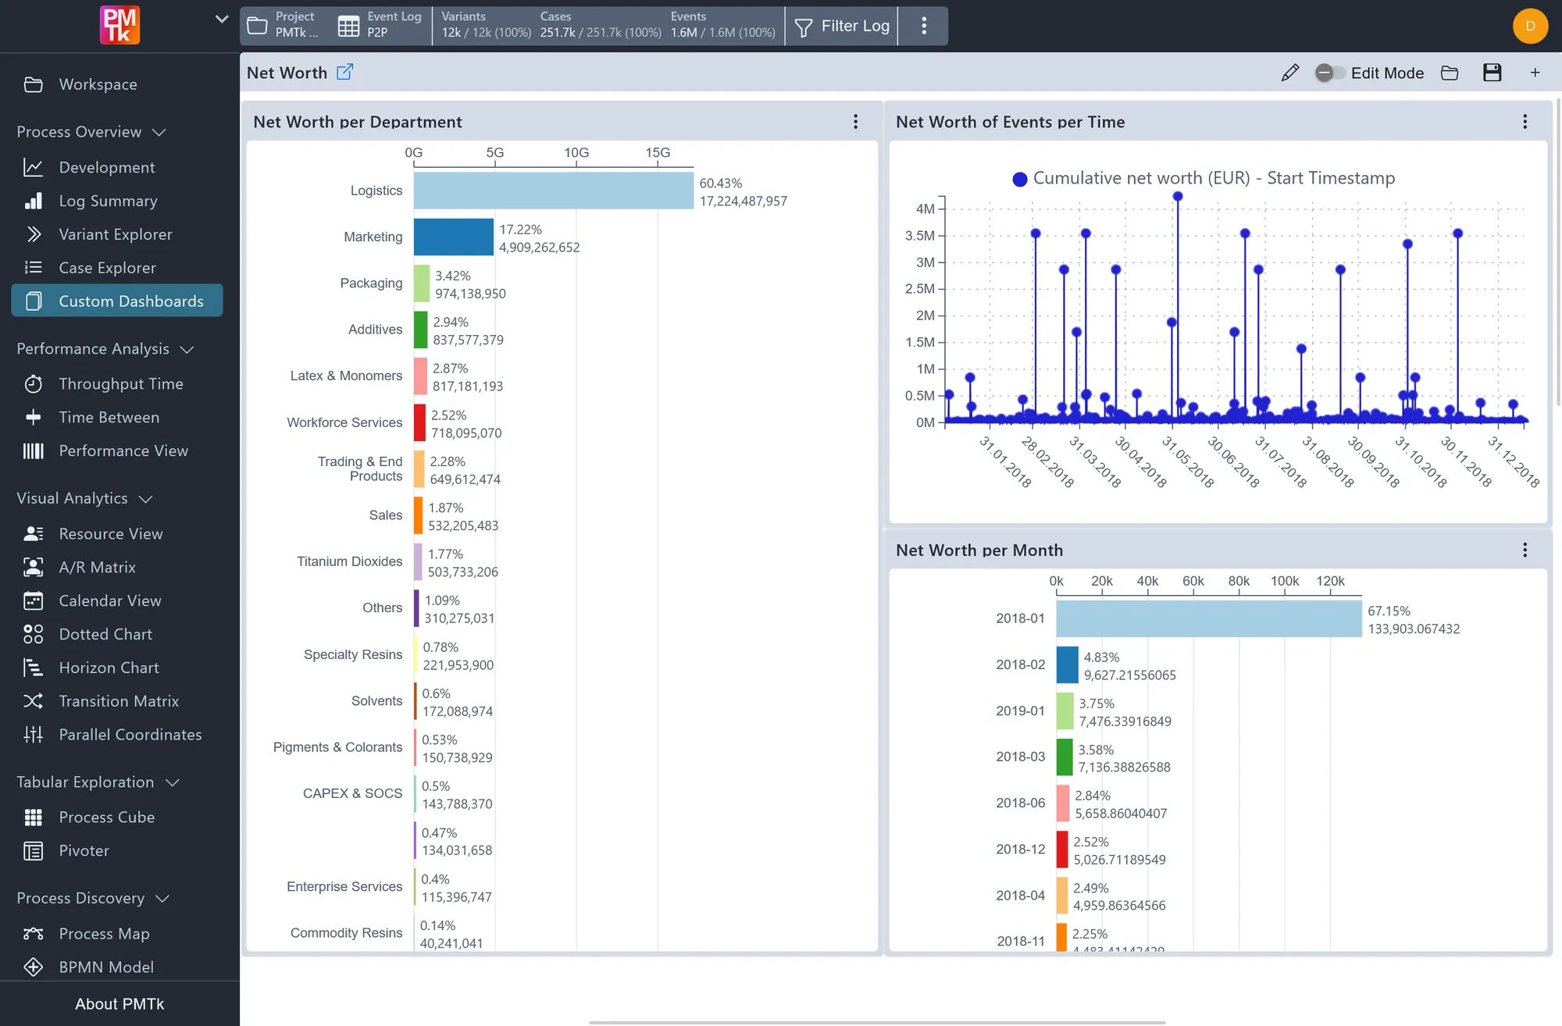Click the Filter Log button
This screenshot has height=1026, width=1562.
[x=842, y=26]
